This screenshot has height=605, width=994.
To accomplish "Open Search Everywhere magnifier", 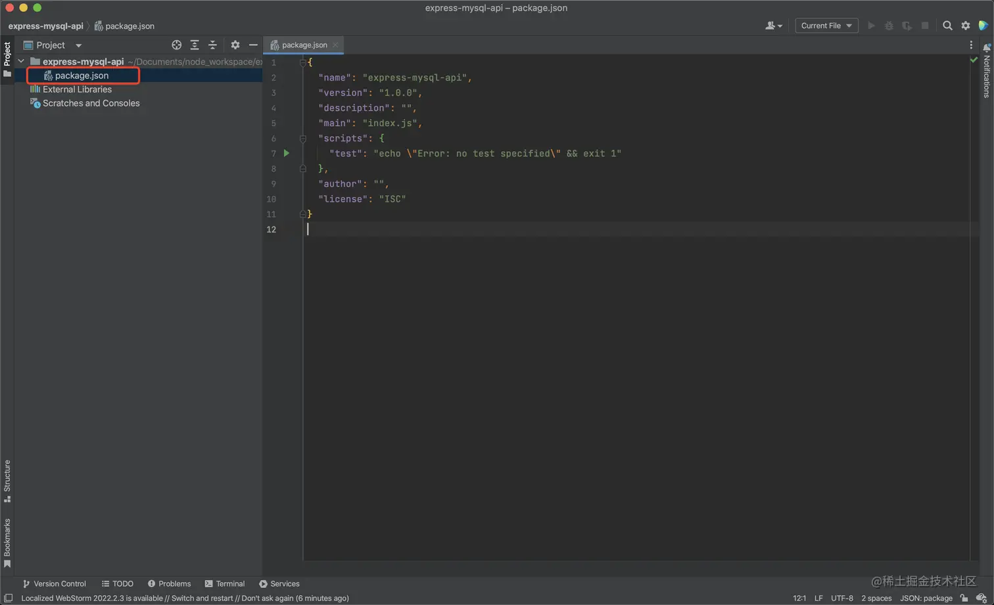I will coord(947,26).
